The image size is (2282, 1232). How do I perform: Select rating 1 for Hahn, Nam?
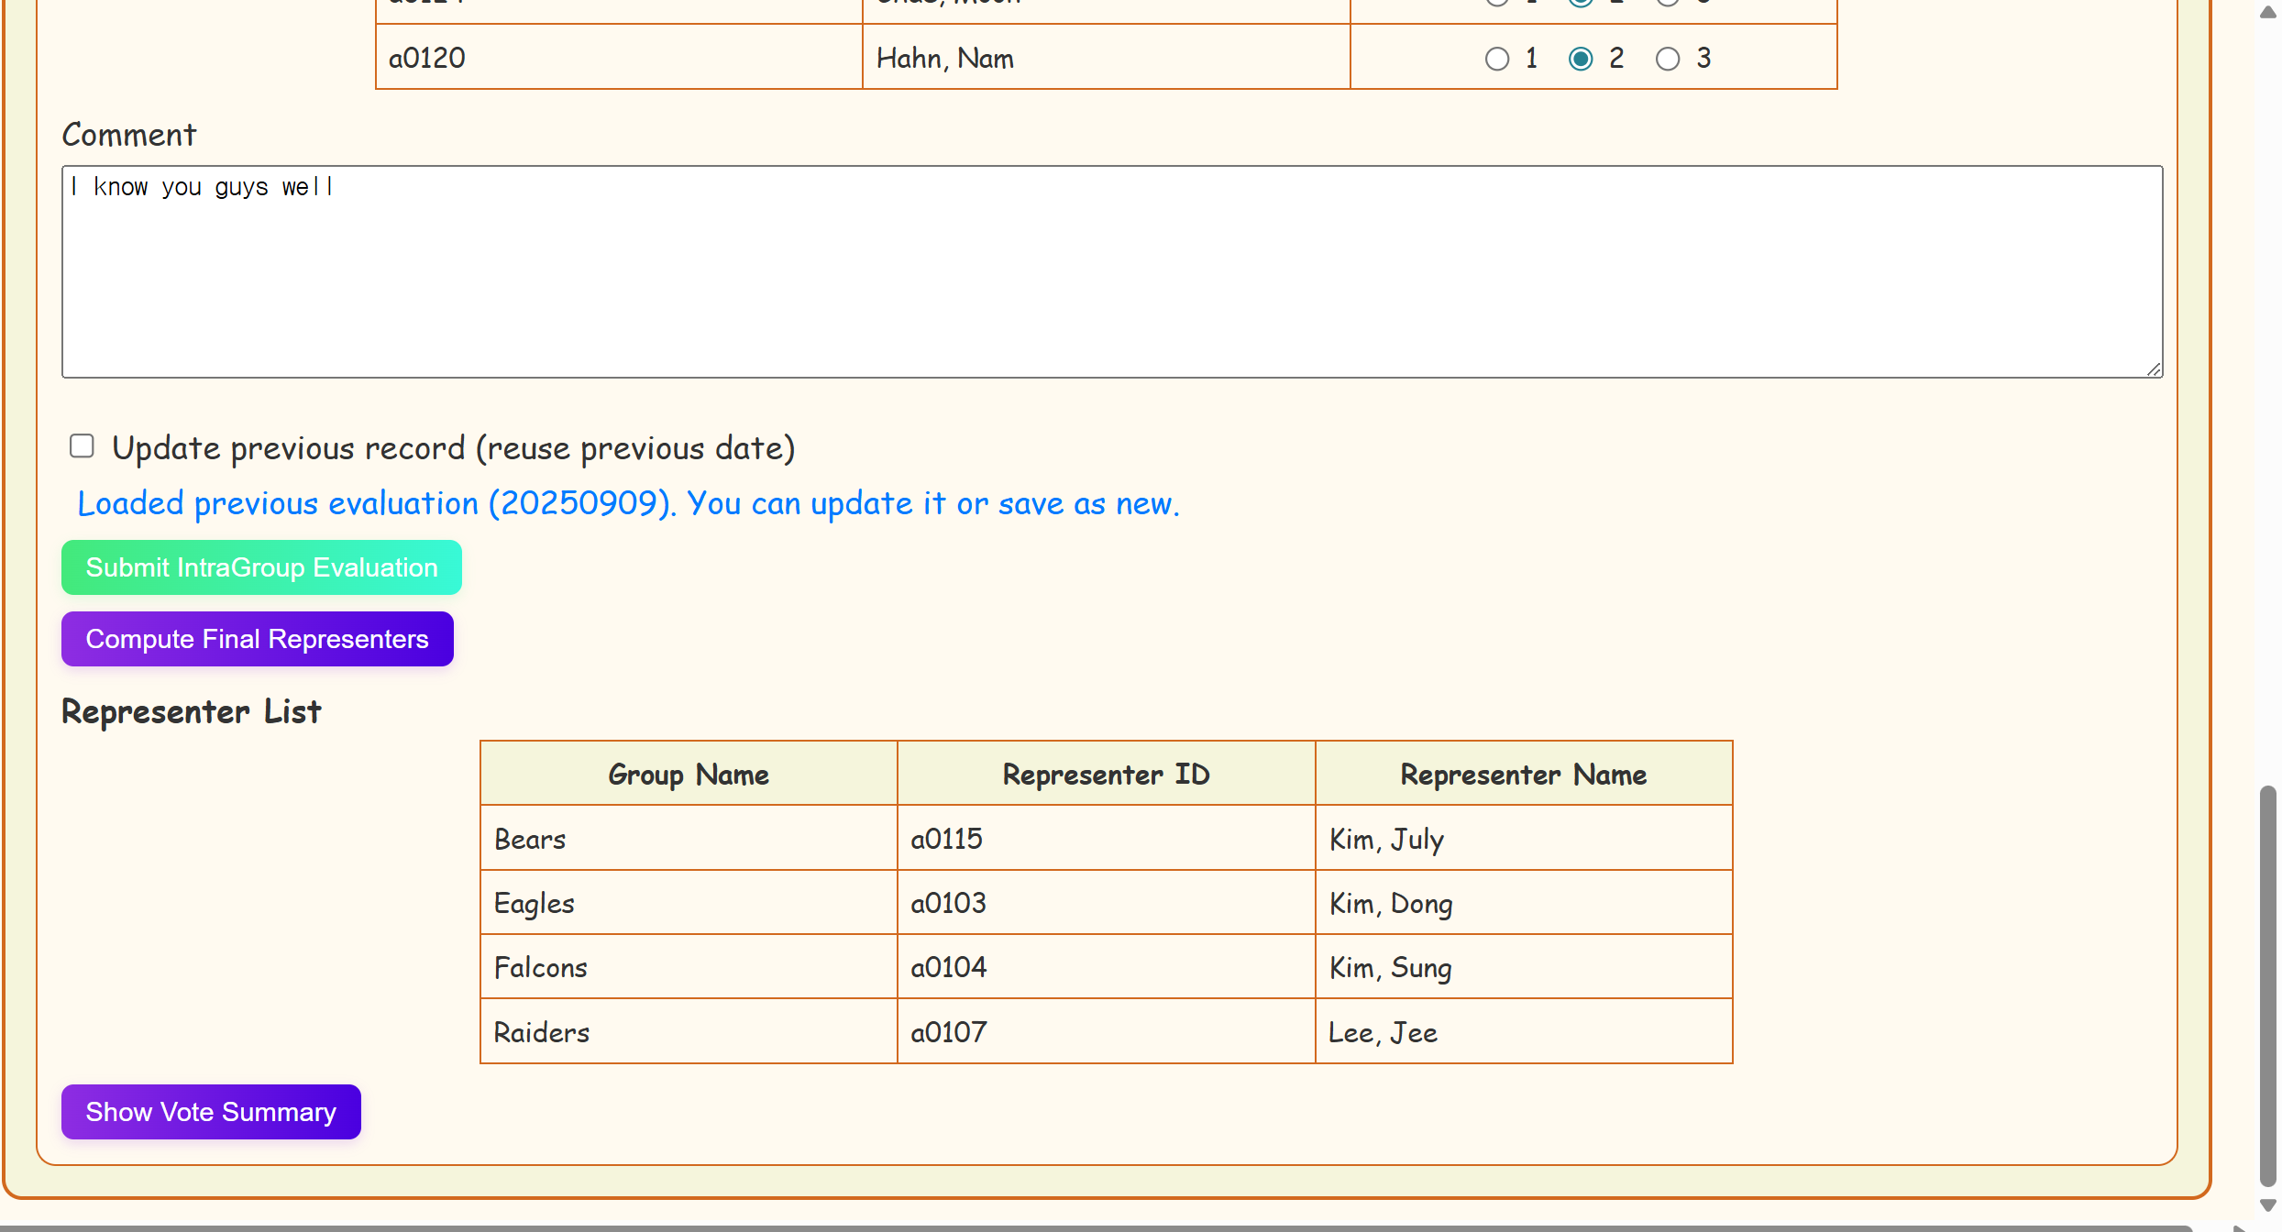click(1496, 59)
